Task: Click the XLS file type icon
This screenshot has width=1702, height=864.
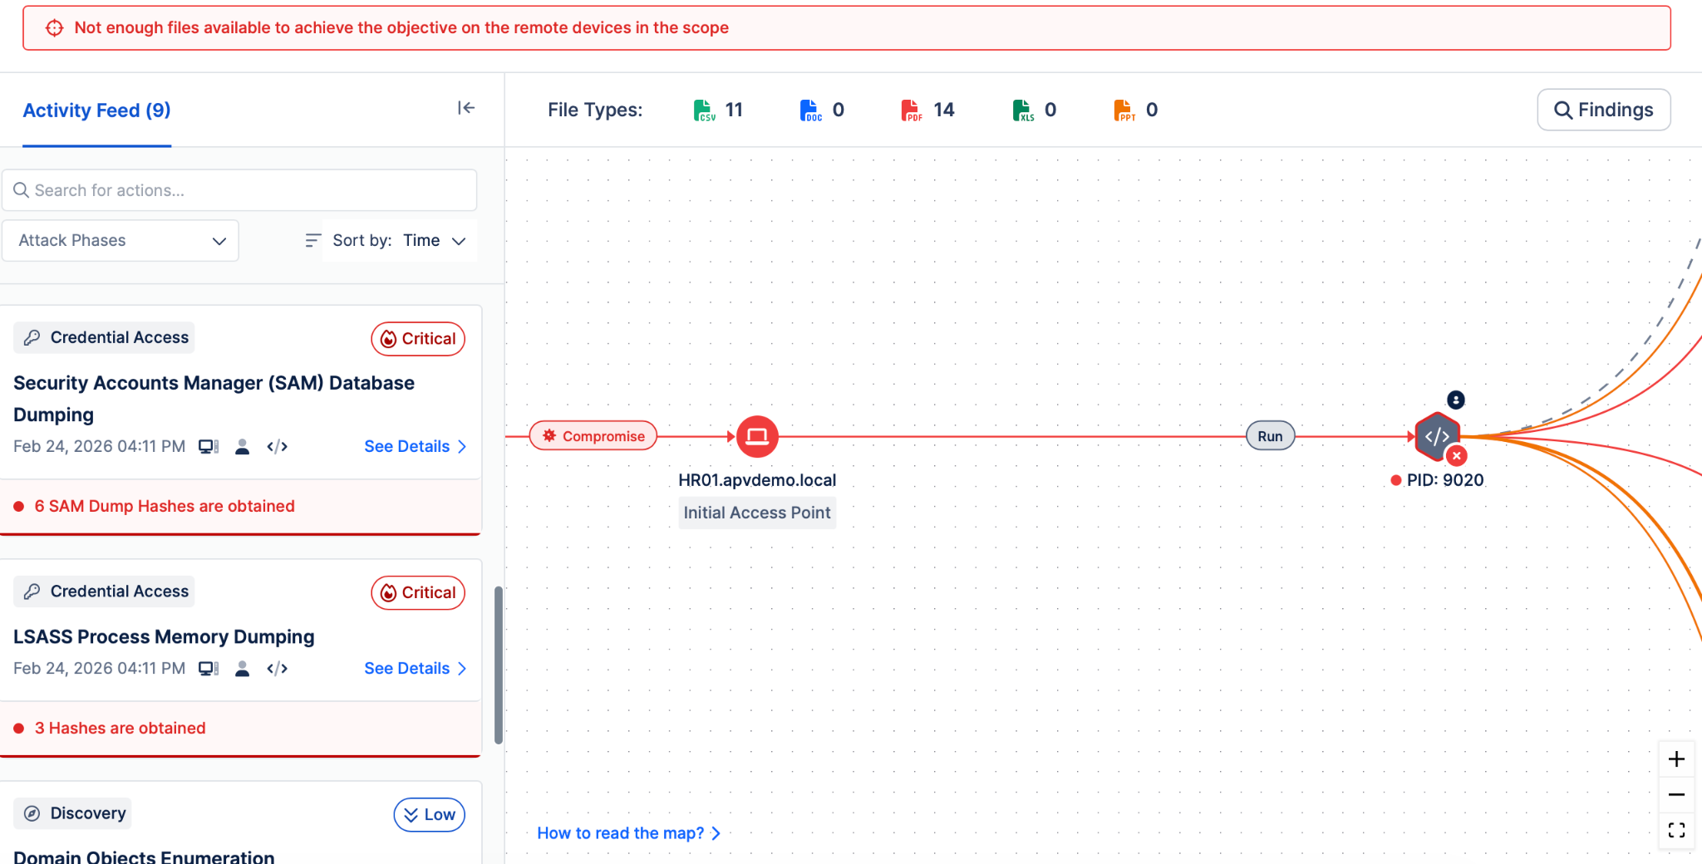Action: 1023,110
